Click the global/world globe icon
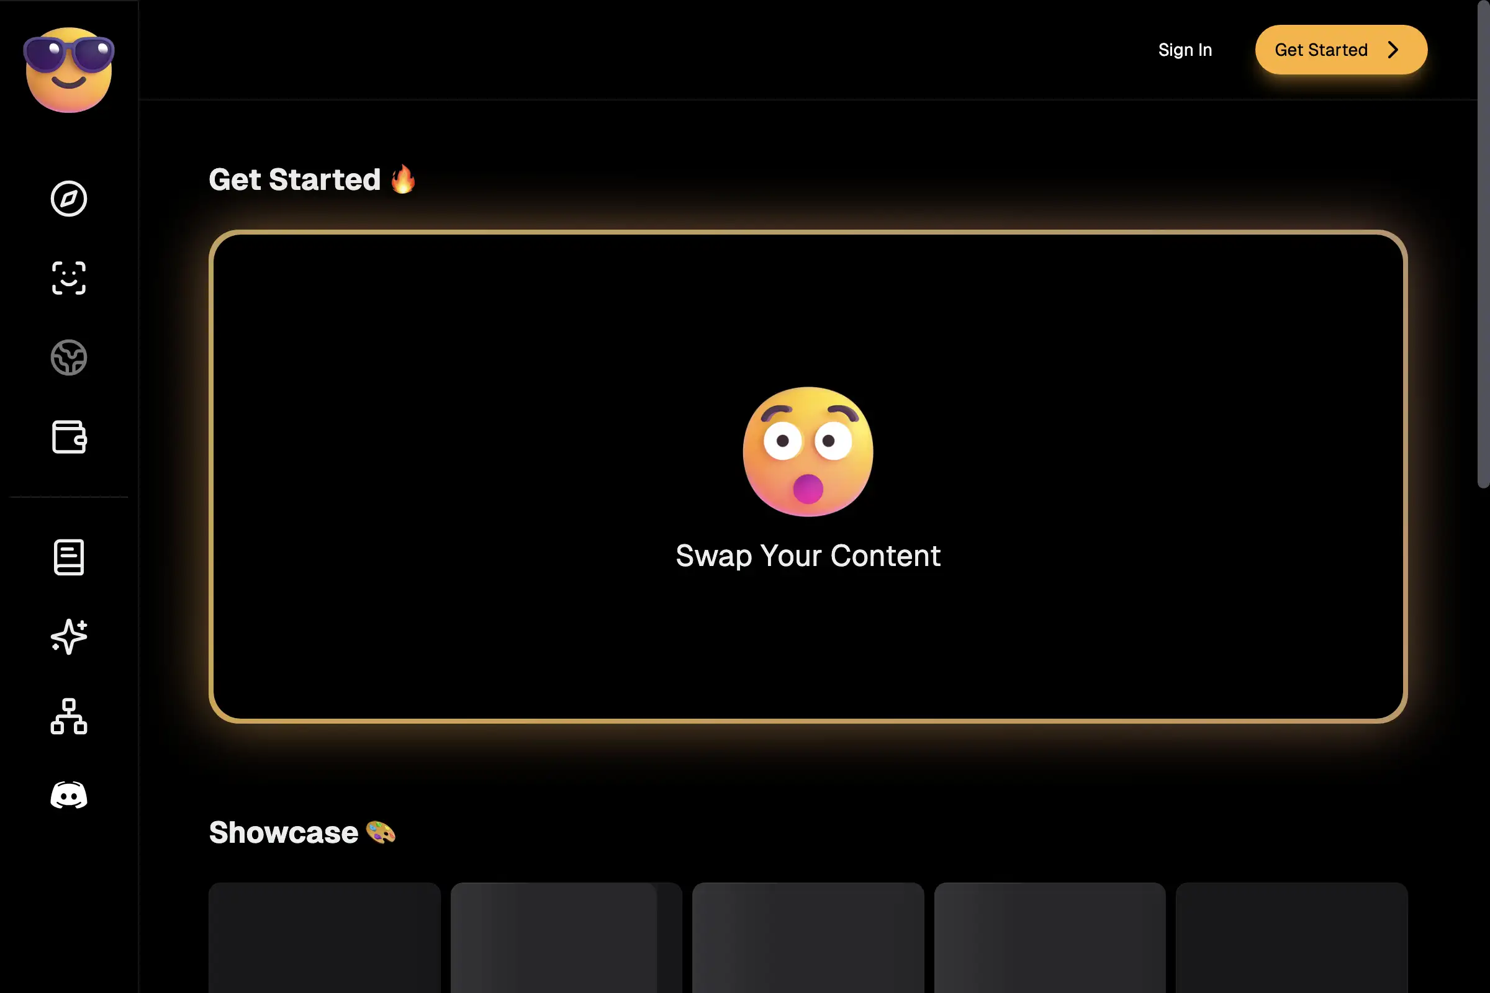The height and width of the screenshot is (993, 1490). [69, 357]
